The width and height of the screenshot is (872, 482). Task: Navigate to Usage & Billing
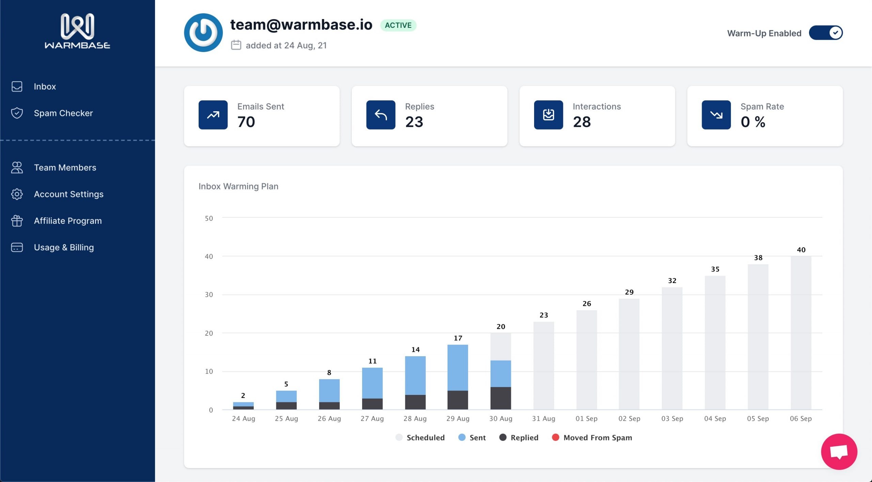pyautogui.click(x=64, y=247)
